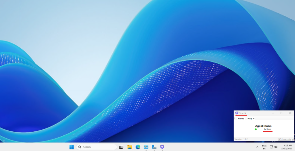Open the monitor app on taskbar

[x=146, y=147]
